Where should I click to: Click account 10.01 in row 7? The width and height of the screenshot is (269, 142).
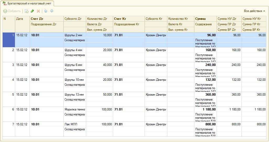pos(46,124)
